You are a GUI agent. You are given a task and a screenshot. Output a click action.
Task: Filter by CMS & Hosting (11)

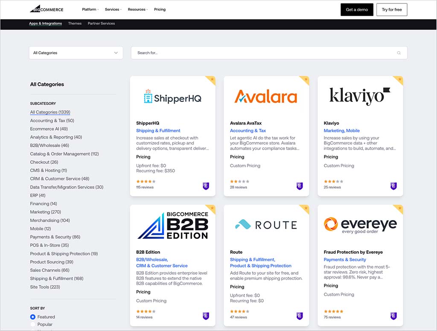[49, 170]
